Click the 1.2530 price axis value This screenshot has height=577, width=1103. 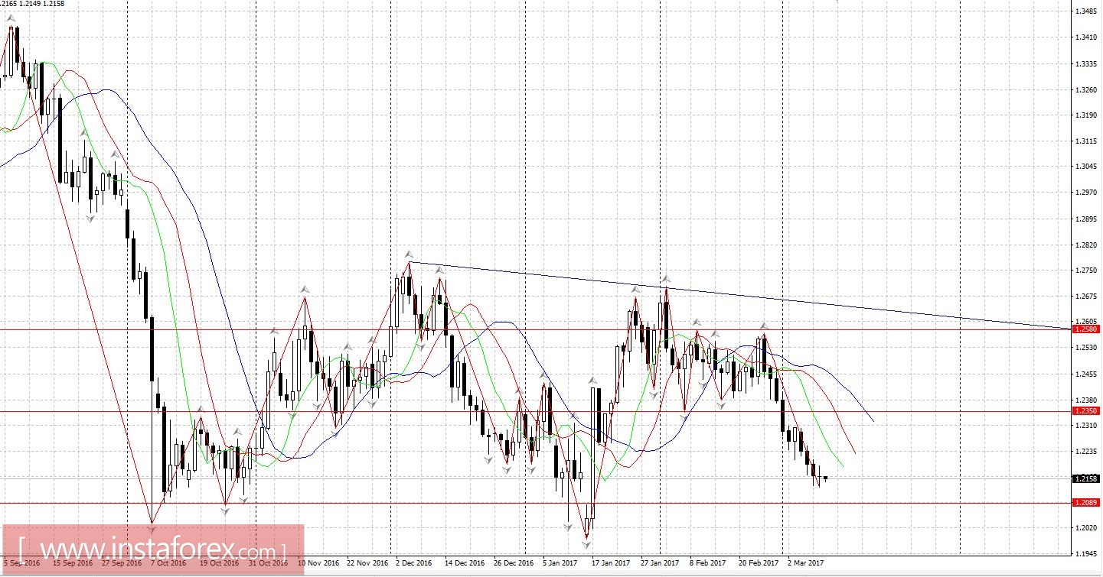point(1087,348)
